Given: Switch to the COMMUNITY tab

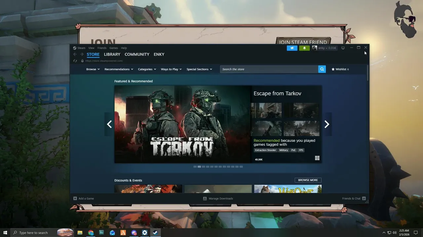Looking at the screenshot, I should click(137, 54).
